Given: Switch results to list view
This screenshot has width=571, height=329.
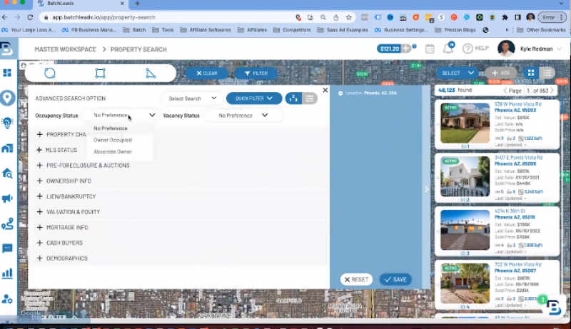Looking at the screenshot, I should pos(547,73).
